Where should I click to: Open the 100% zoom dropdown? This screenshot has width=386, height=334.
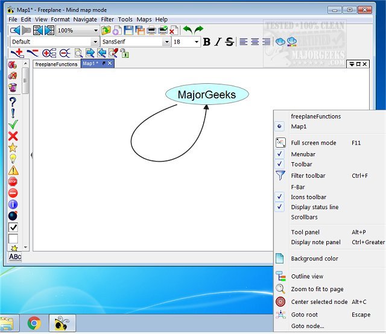95,31
